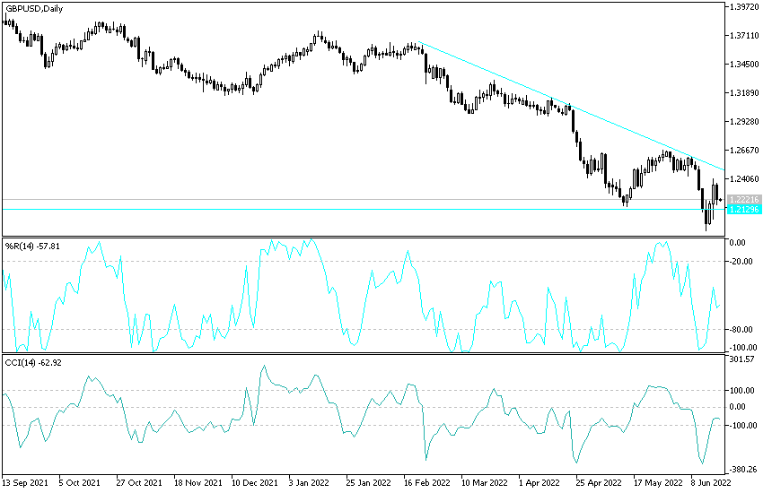The image size is (772, 493).
Task: Click the 16 Feb 2022 date label
Action: pos(426,482)
